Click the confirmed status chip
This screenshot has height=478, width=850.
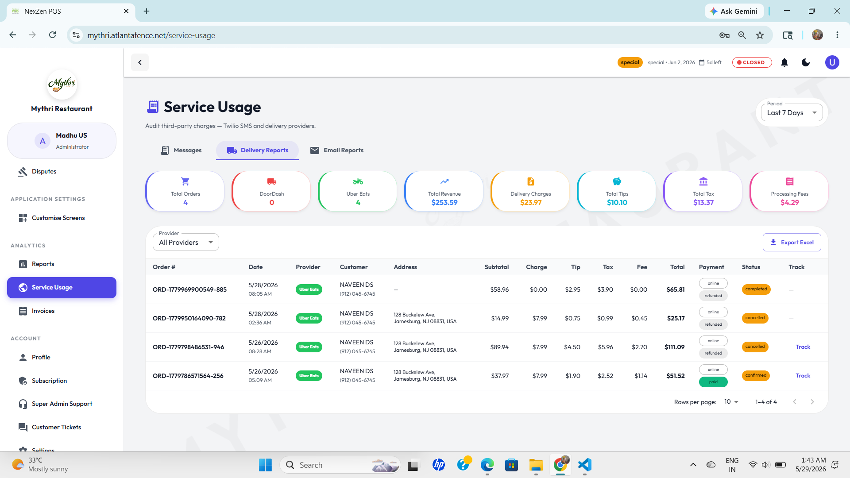coord(756,375)
